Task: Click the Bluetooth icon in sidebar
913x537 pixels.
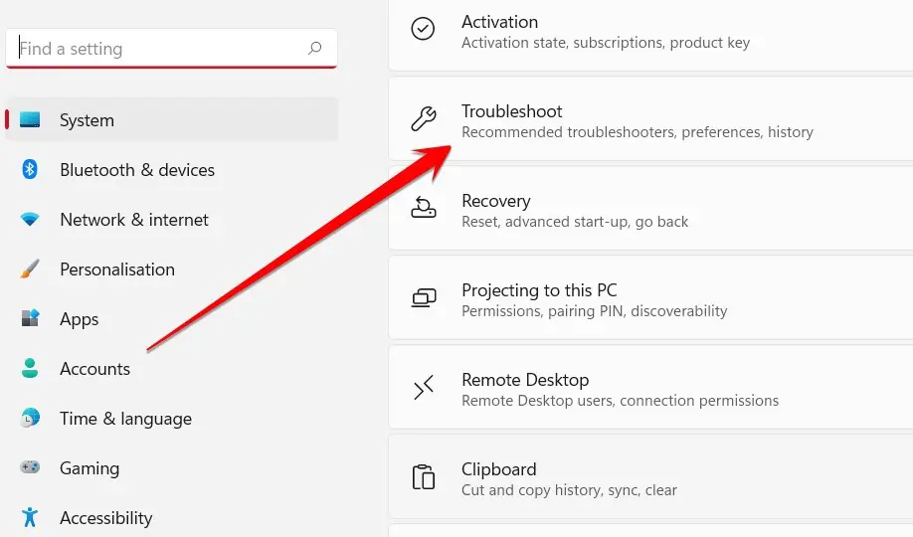Action: point(30,169)
